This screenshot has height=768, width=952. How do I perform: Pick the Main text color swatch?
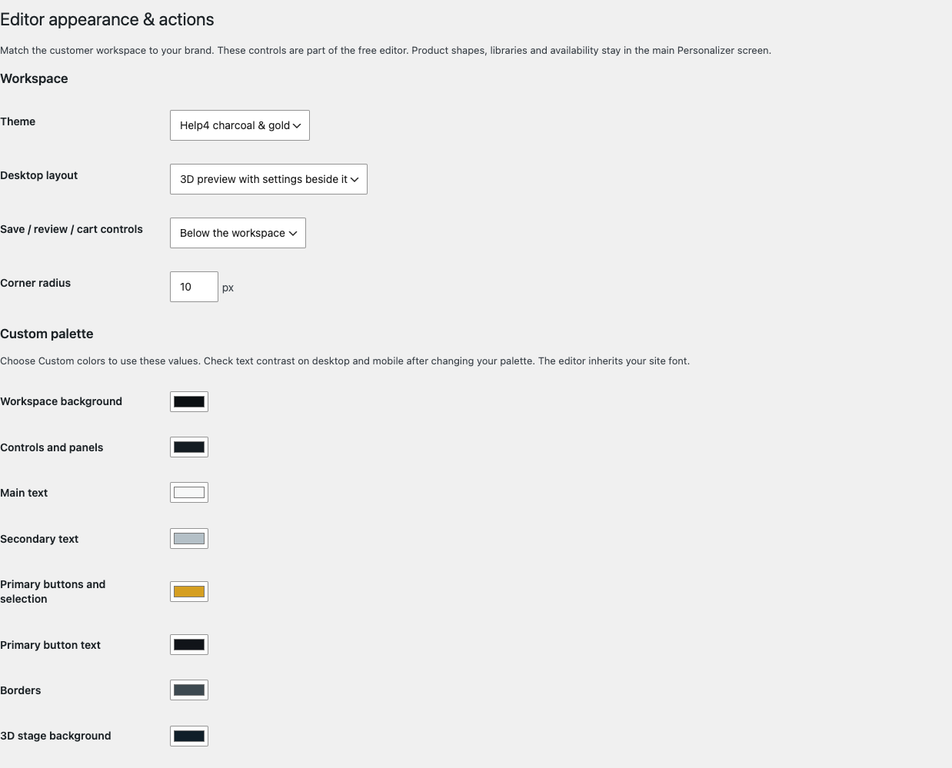pyautogui.click(x=189, y=492)
